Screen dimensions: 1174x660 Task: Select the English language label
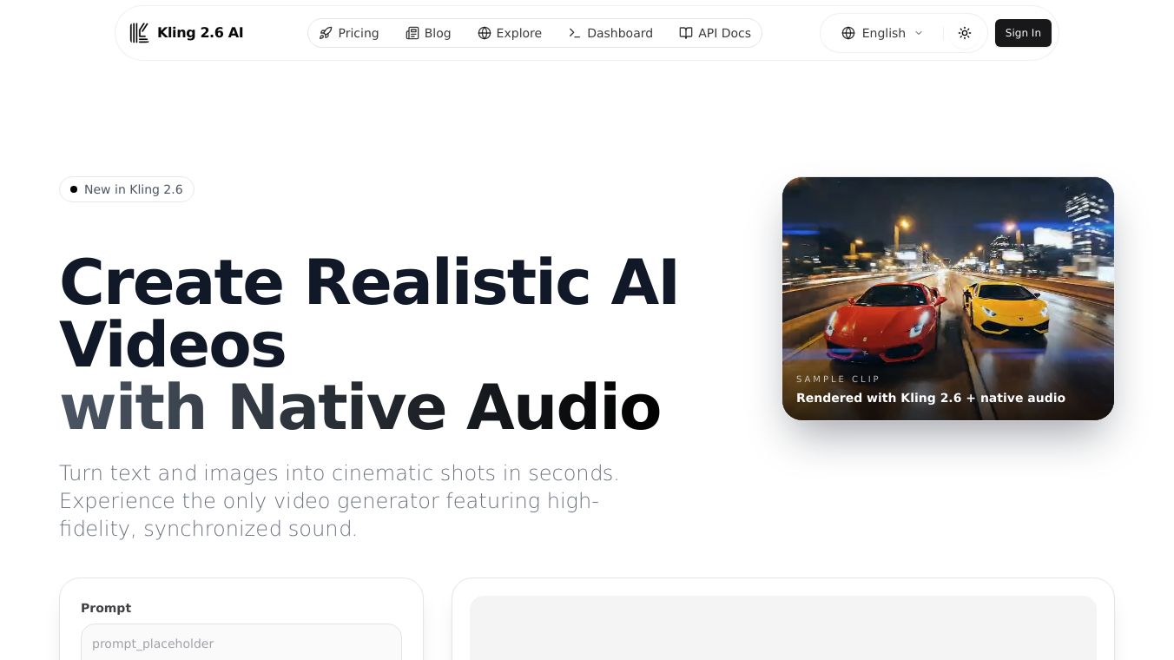pos(884,33)
